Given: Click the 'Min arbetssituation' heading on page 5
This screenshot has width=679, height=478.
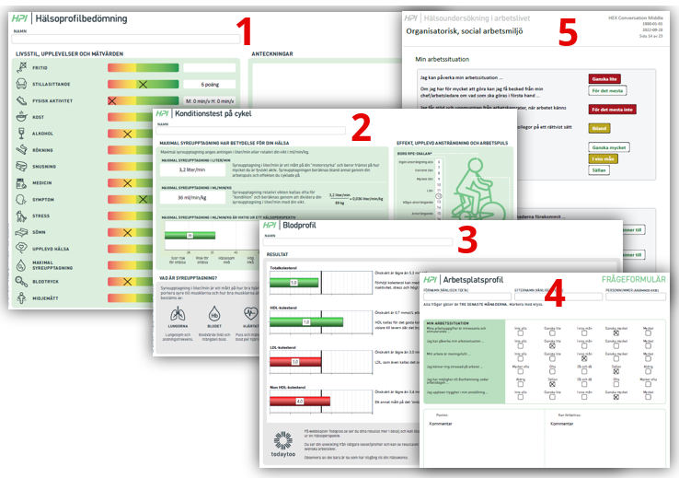Looking at the screenshot, I should (x=443, y=59).
